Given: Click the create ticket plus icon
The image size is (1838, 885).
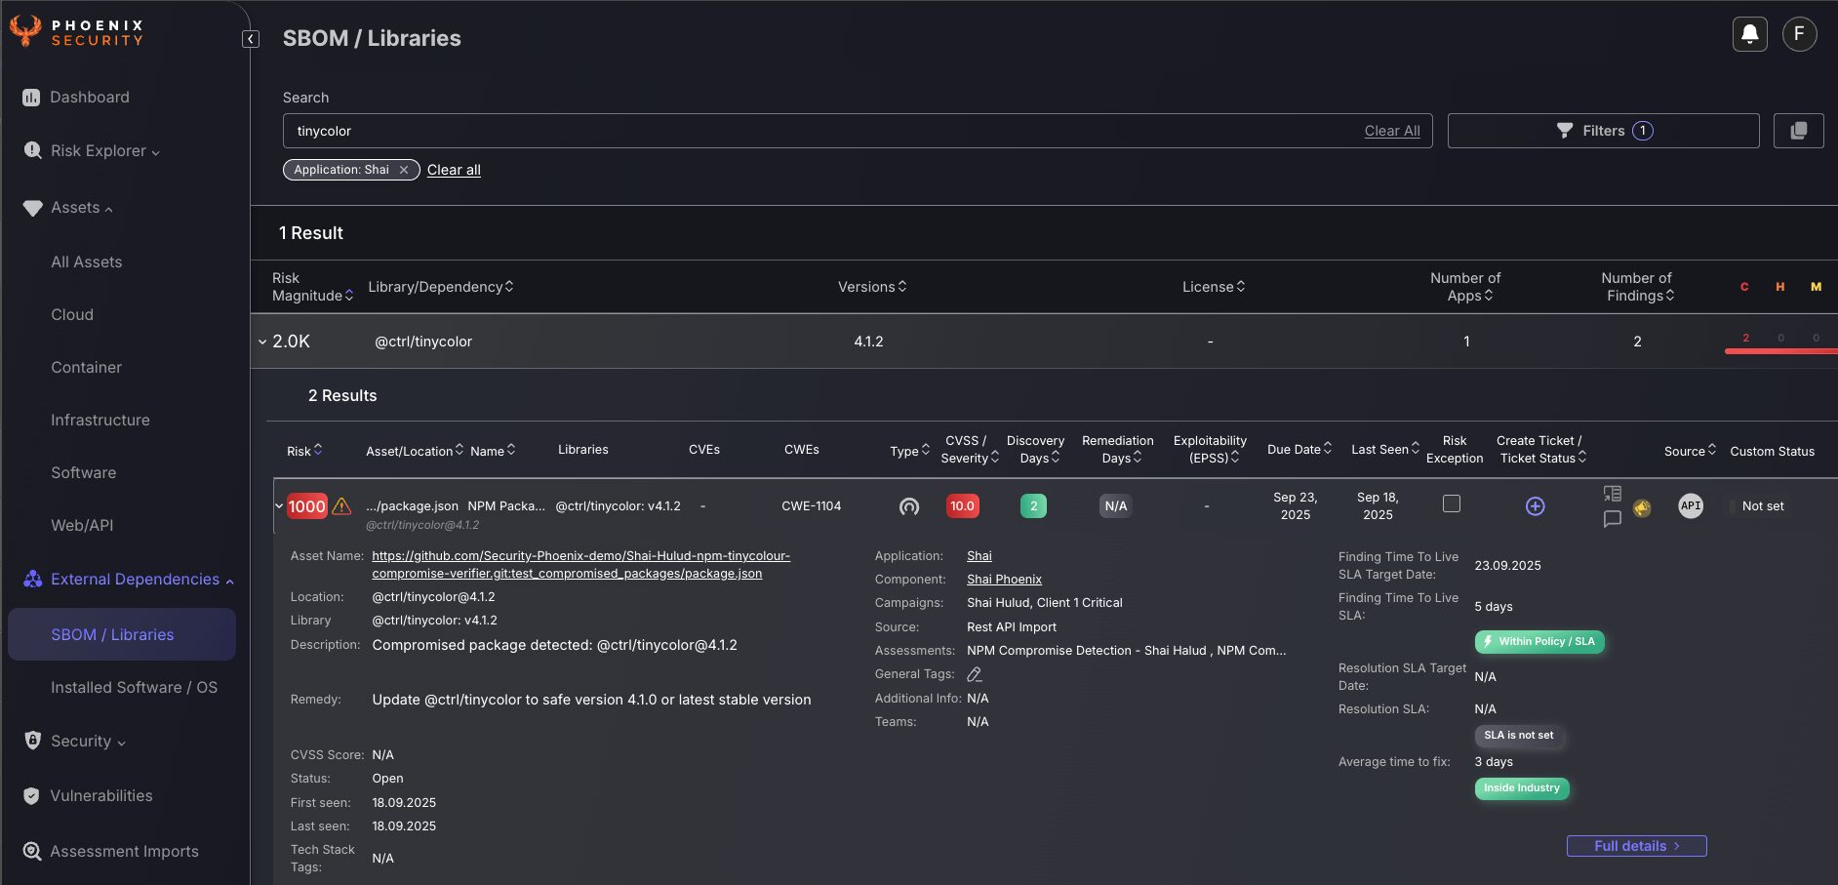Looking at the screenshot, I should coord(1535,506).
